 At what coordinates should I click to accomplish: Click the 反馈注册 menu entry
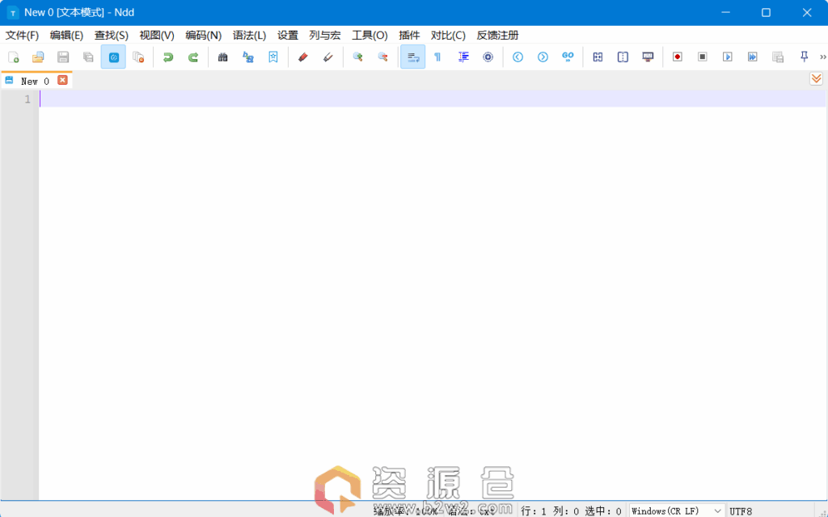pyautogui.click(x=497, y=36)
